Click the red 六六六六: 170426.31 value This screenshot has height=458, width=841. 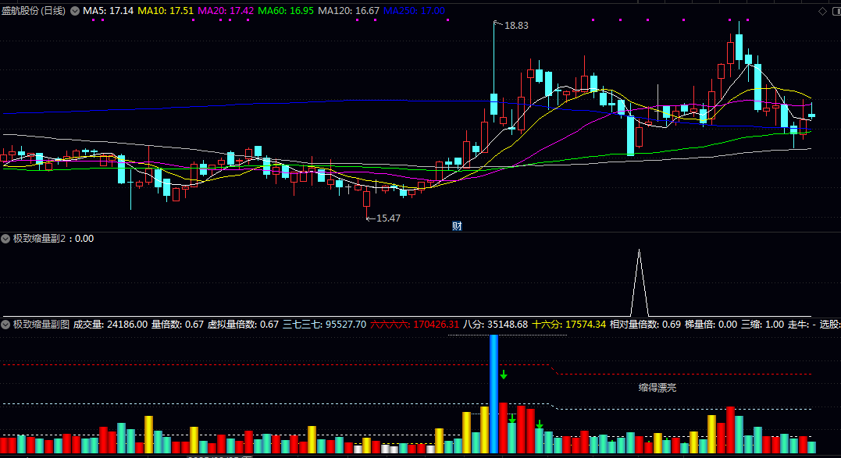pyautogui.click(x=415, y=324)
